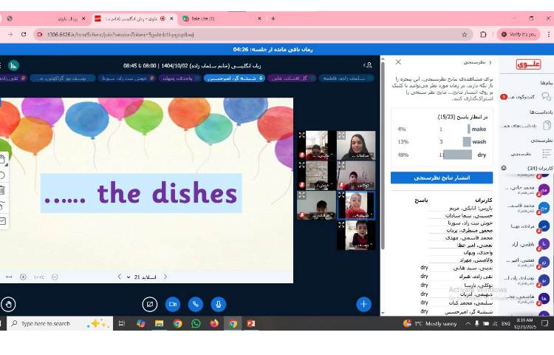Screen dimensions: 554x355
Task: Click the share screen button
Action: click(x=150, y=304)
